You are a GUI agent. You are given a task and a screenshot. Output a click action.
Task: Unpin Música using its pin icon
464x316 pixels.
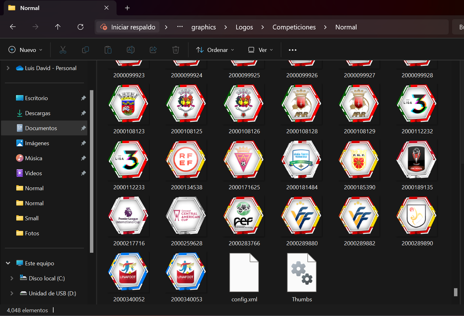click(x=83, y=158)
